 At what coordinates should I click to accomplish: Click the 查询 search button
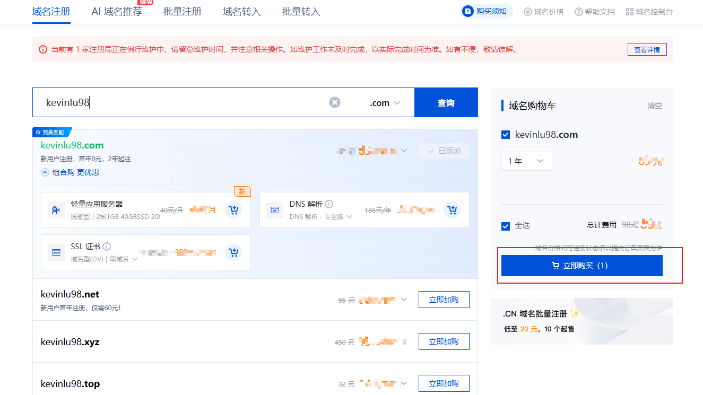tap(446, 102)
